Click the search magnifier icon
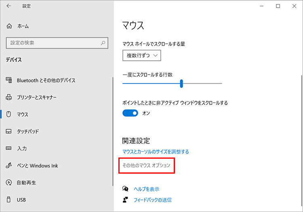Viewport: 303px width, 212px height. (x=103, y=43)
